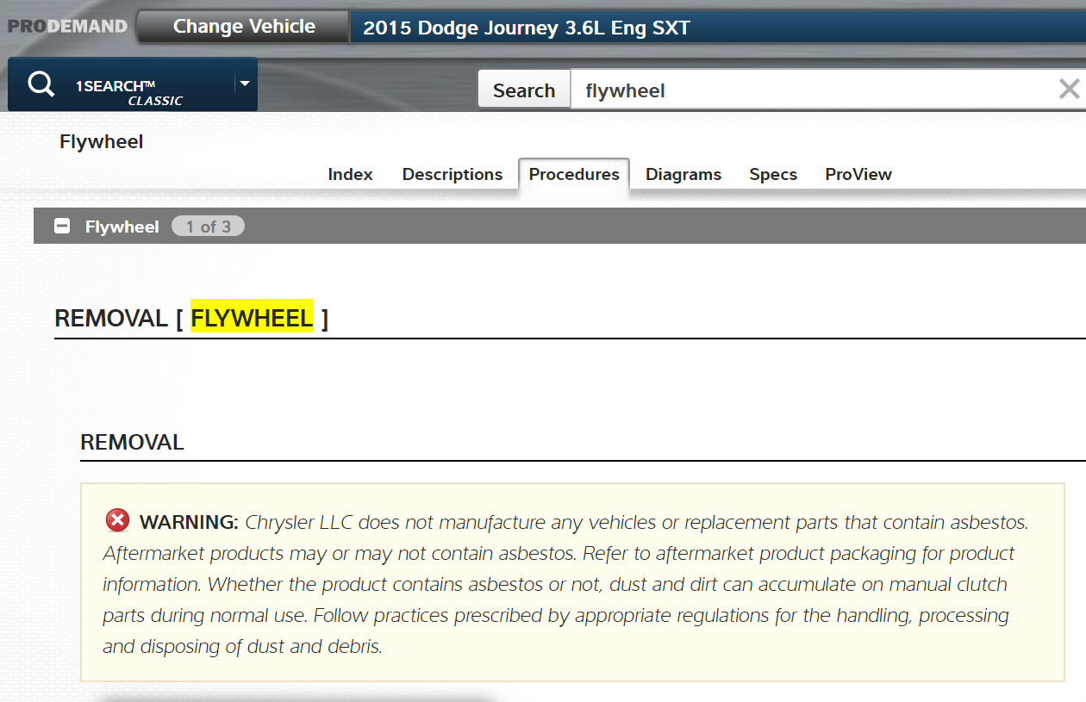Viewport: 1086px width, 702px height.
Task: Click the Flywheel section header label
Action: click(x=122, y=227)
